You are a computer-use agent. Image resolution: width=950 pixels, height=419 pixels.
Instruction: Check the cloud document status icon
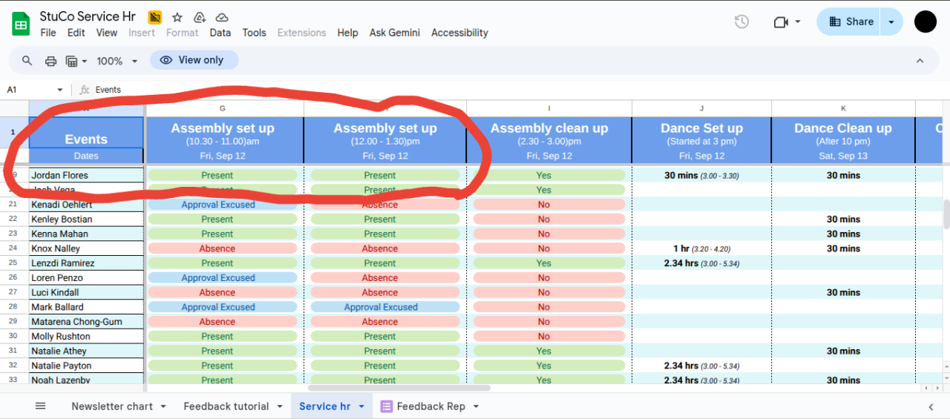[x=221, y=17]
